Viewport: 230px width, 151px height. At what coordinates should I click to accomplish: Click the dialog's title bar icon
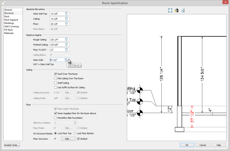tap(4, 3)
